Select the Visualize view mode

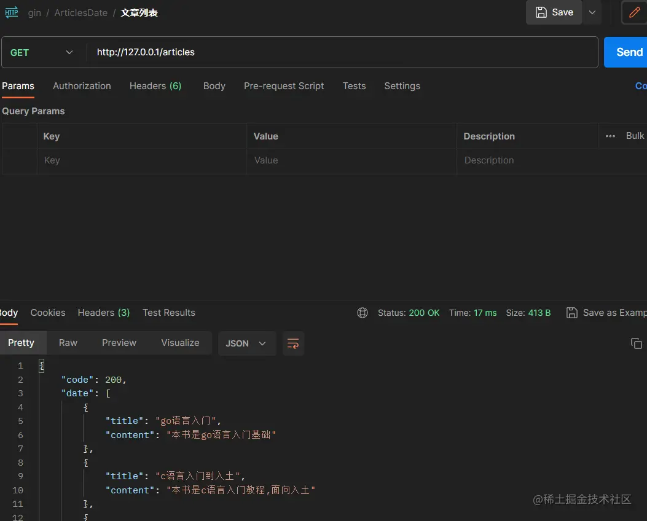pyautogui.click(x=180, y=343)
